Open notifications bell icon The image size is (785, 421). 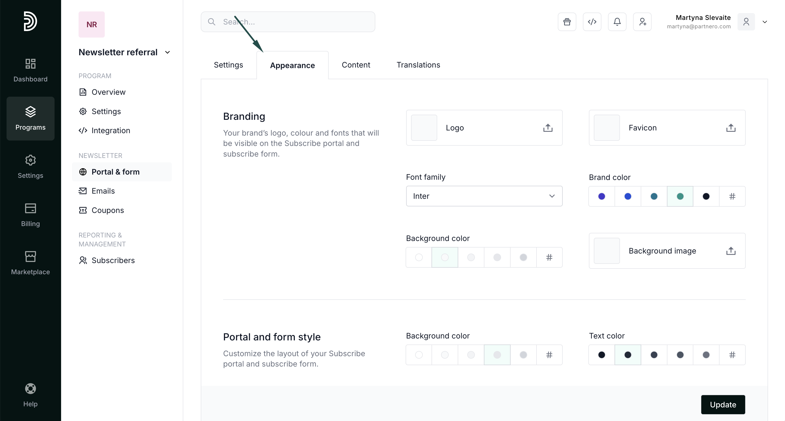617,22
